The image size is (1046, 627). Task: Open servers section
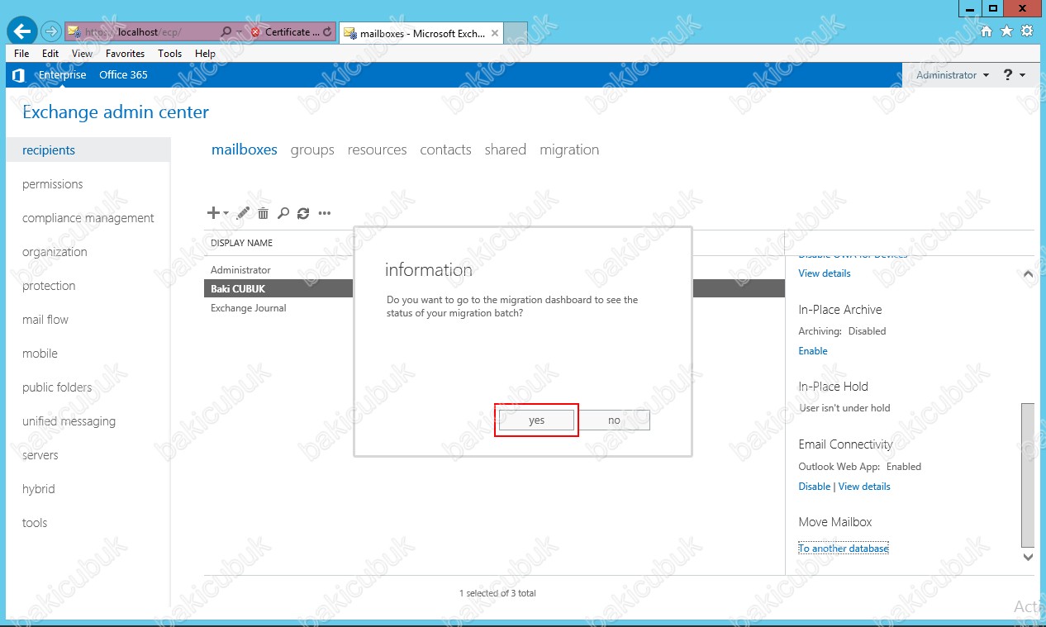(x=40, y=455)
